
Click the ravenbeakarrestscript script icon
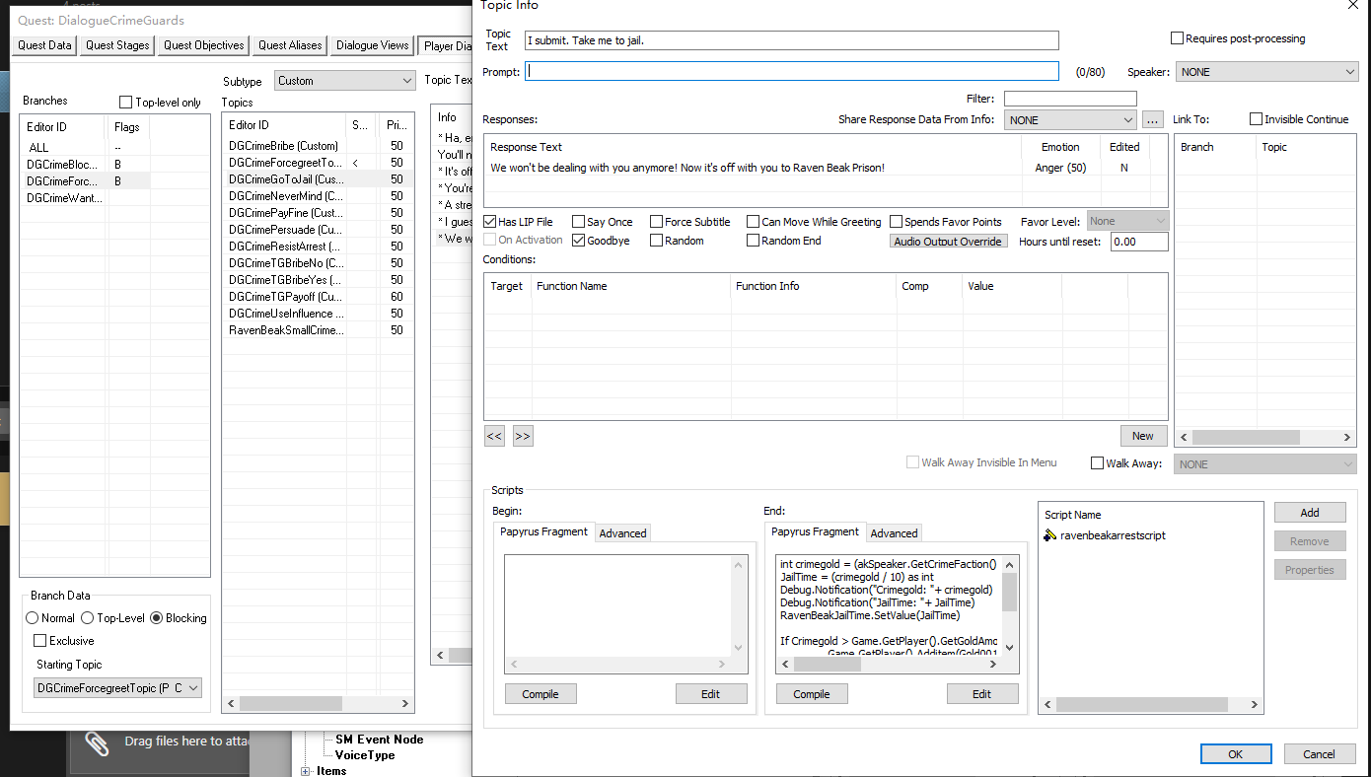pos(1050,535)
